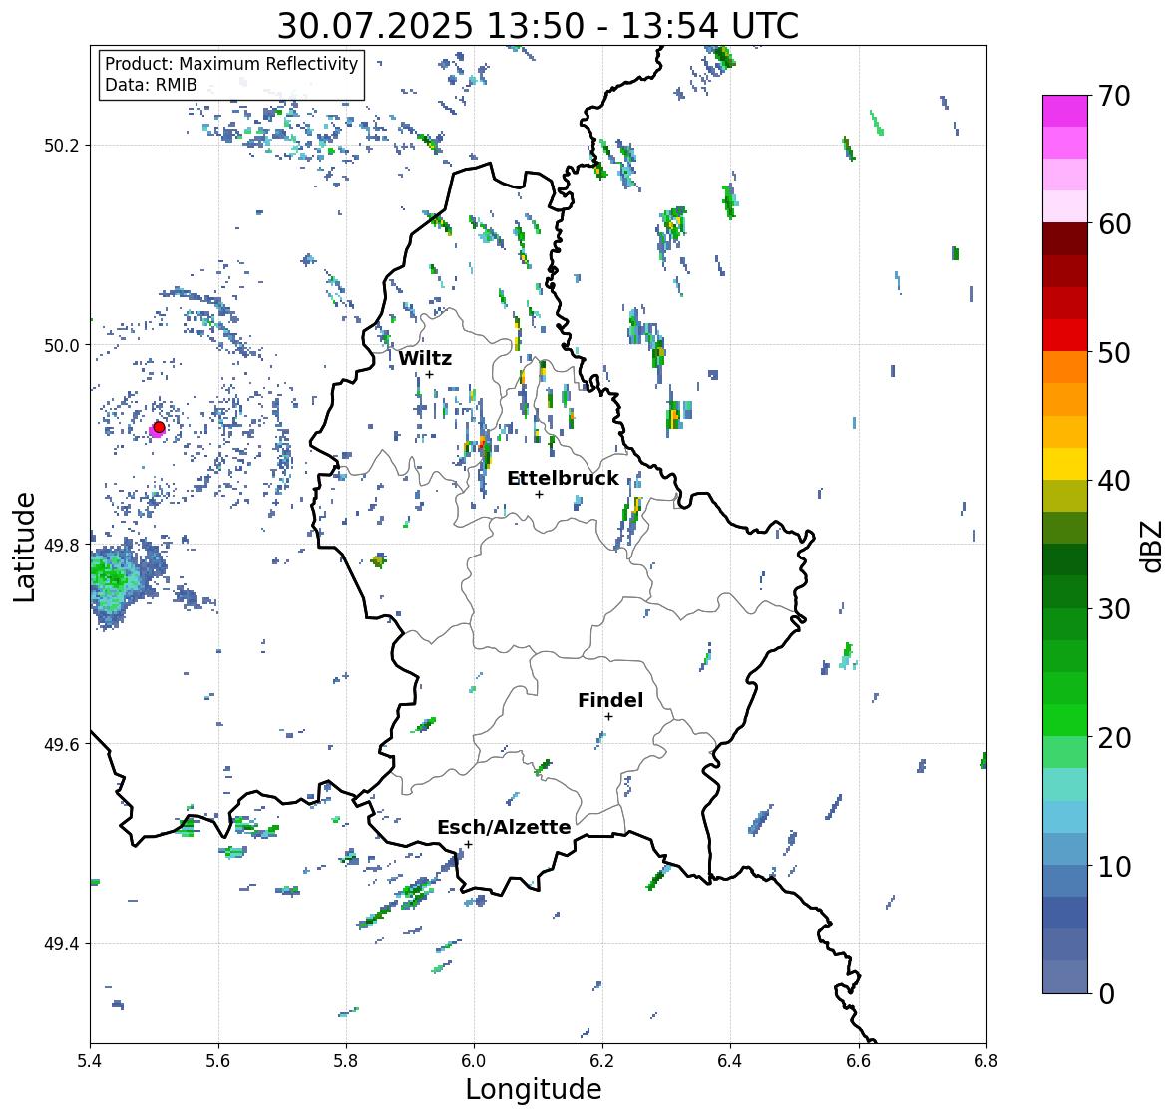Viewport: 1176px width, 1114px height.
Task: Click 'Product: Maximum Reflectivity' legend text
Action: tap(231, 64)
